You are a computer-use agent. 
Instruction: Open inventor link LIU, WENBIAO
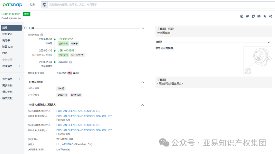tap(65, 144)
